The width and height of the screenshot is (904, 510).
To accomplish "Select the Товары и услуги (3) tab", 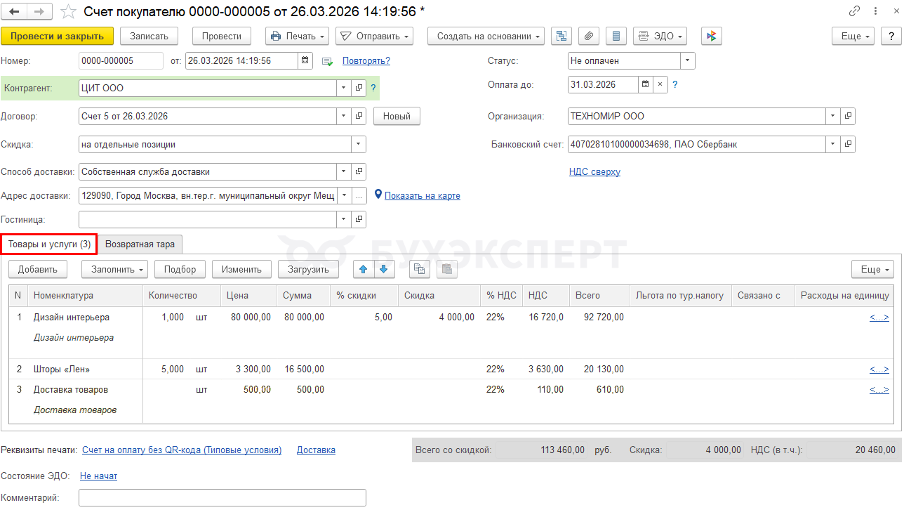I will [49, 244].
